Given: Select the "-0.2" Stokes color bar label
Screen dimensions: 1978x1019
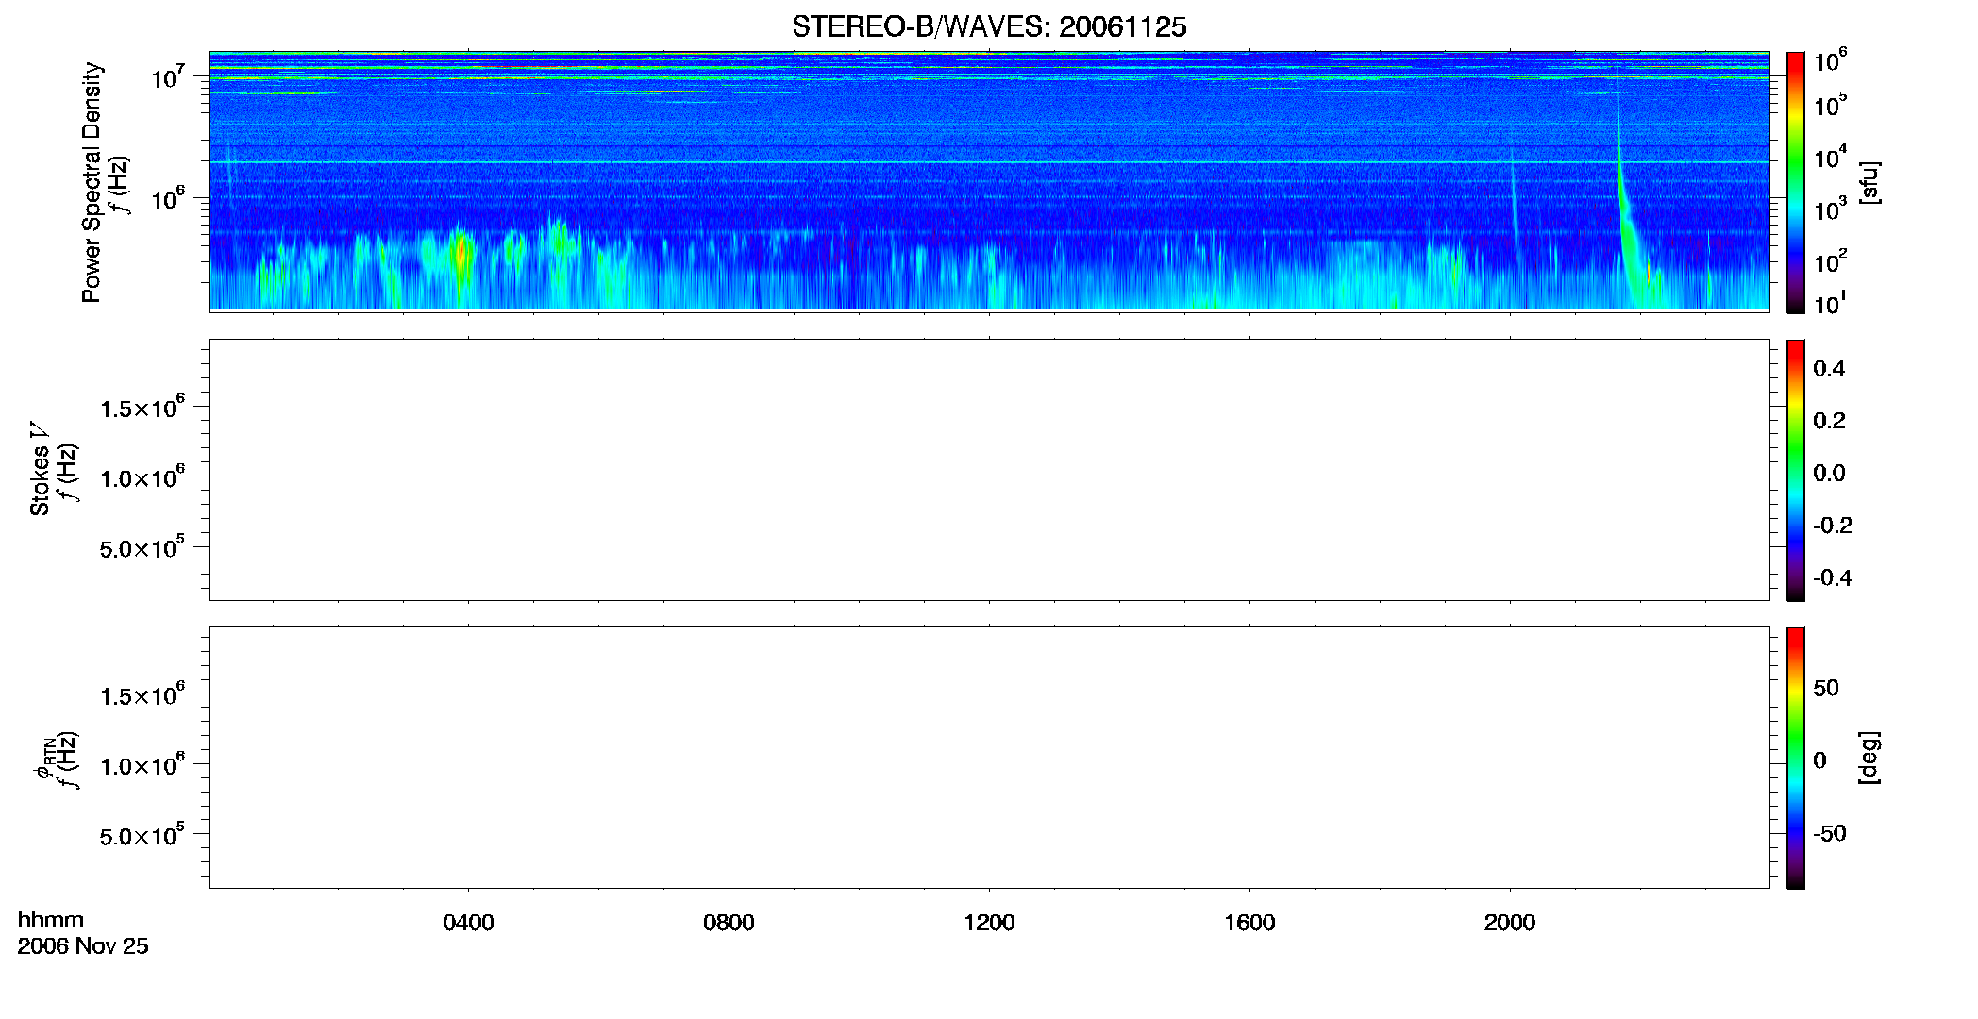Looking at the screenshot, I should 1833,526.
